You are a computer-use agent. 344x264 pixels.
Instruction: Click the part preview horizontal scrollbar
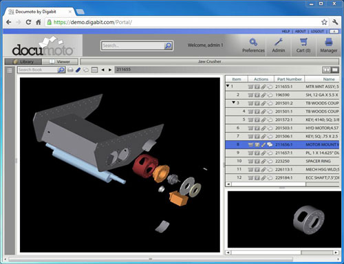pyautogui.click(x=266, y=252)
